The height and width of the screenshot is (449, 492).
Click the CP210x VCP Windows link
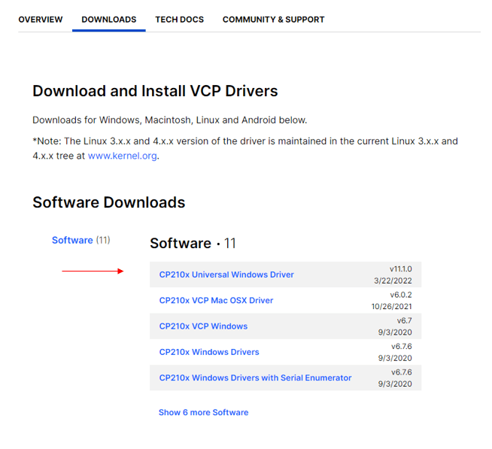[203, 326]
